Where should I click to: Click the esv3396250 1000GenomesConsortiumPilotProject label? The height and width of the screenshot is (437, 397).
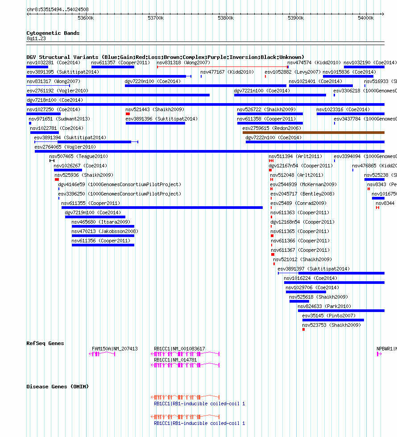[120, 194]
